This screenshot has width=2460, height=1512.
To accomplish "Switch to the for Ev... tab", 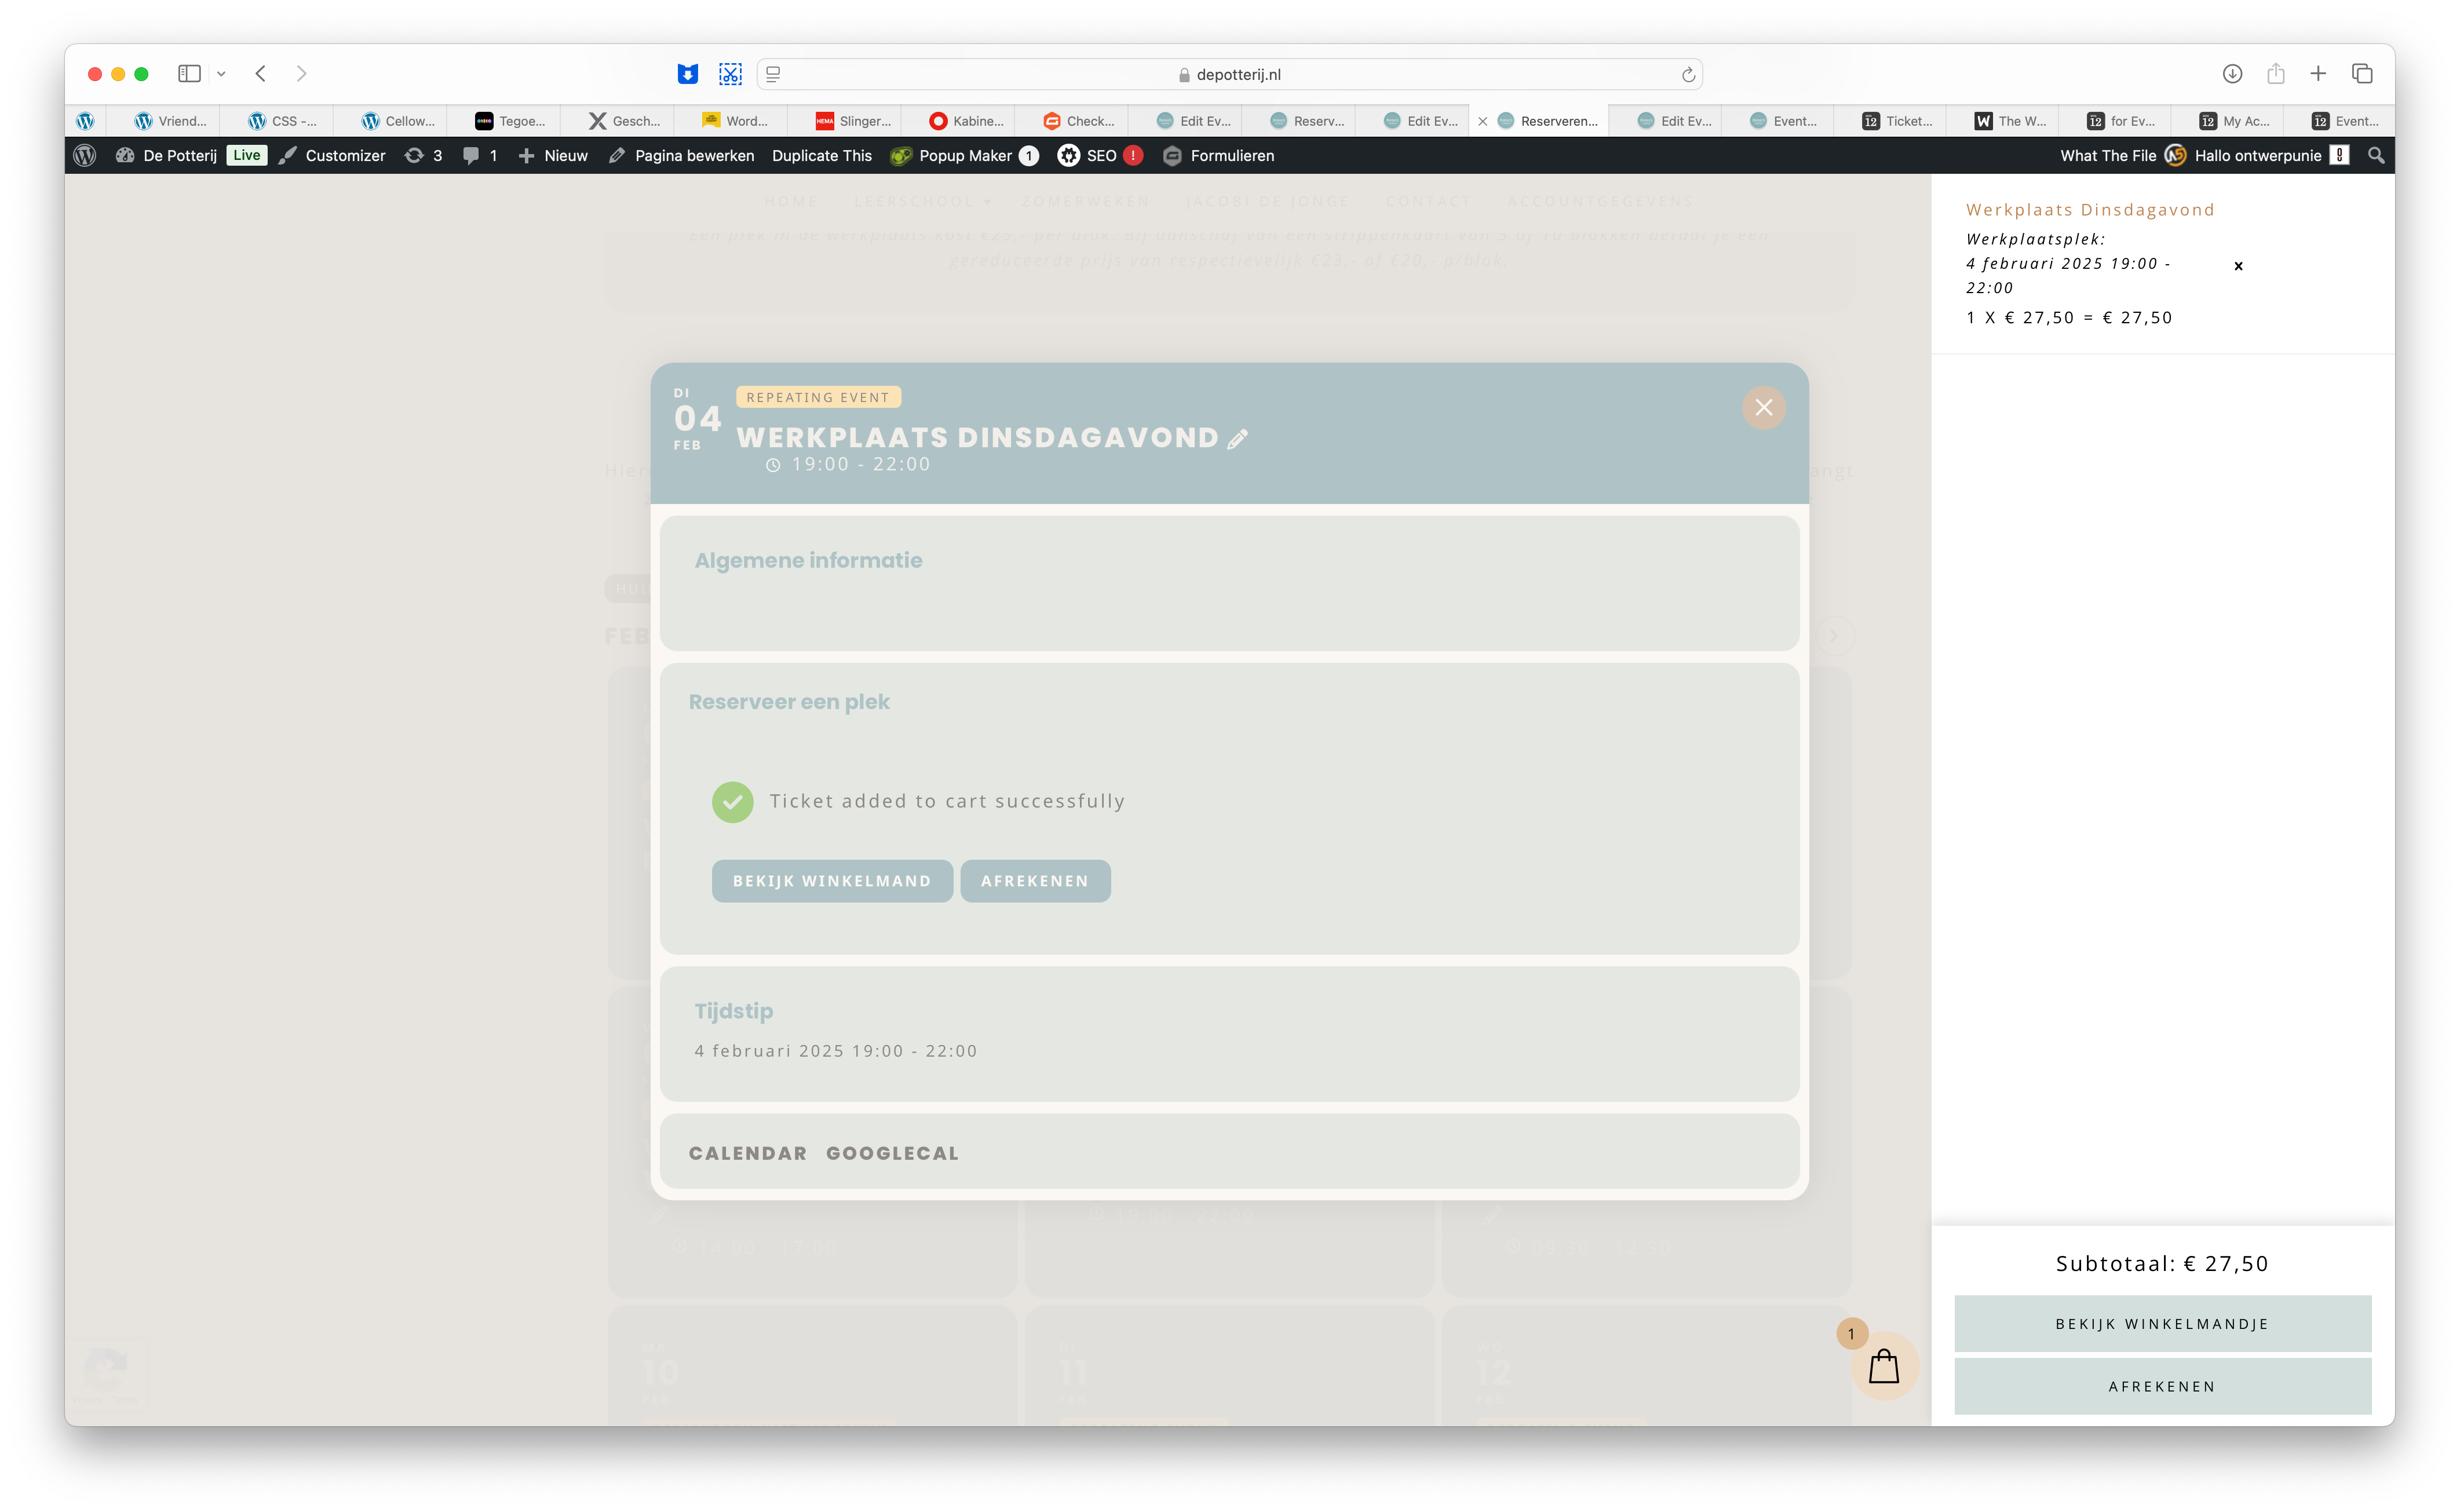I will pyautogui.click(x=2120, y=121).
